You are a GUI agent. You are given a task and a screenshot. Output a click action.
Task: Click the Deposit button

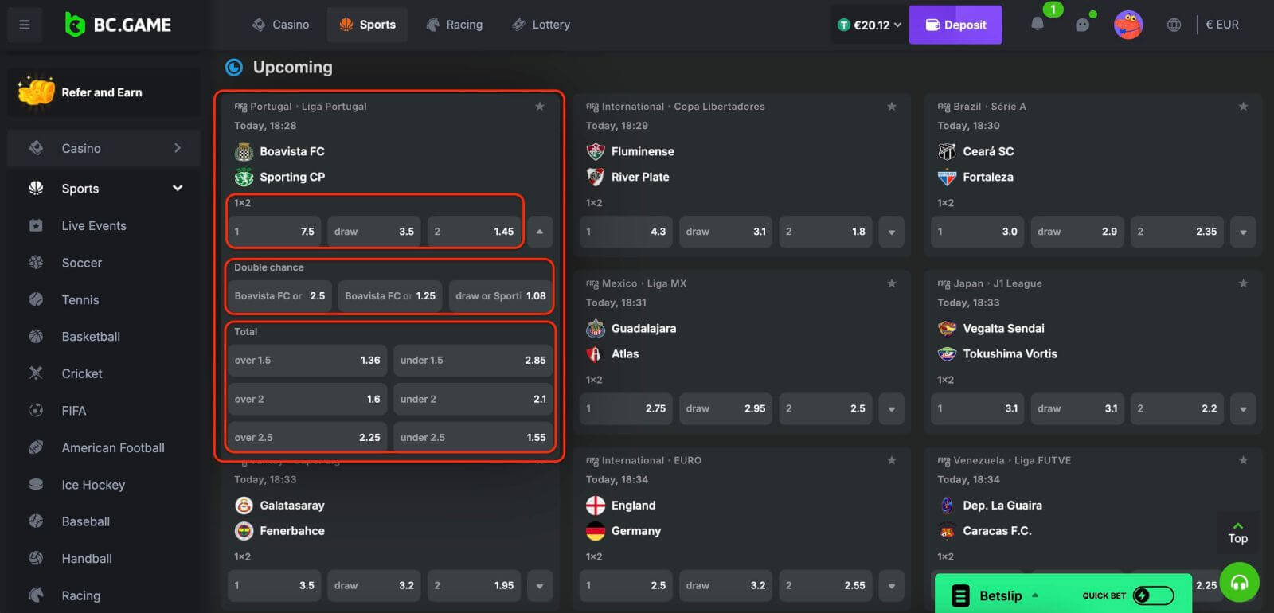click(955, 25)
